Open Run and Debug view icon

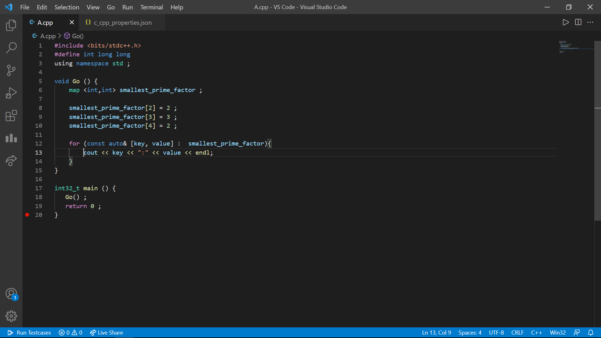[x=11, y=93]
